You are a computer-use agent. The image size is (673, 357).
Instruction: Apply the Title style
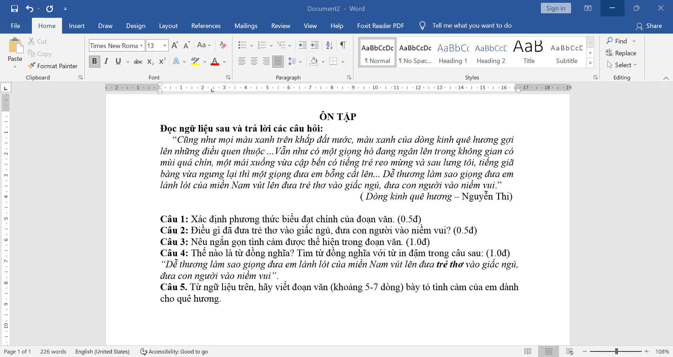coord(529,52)
